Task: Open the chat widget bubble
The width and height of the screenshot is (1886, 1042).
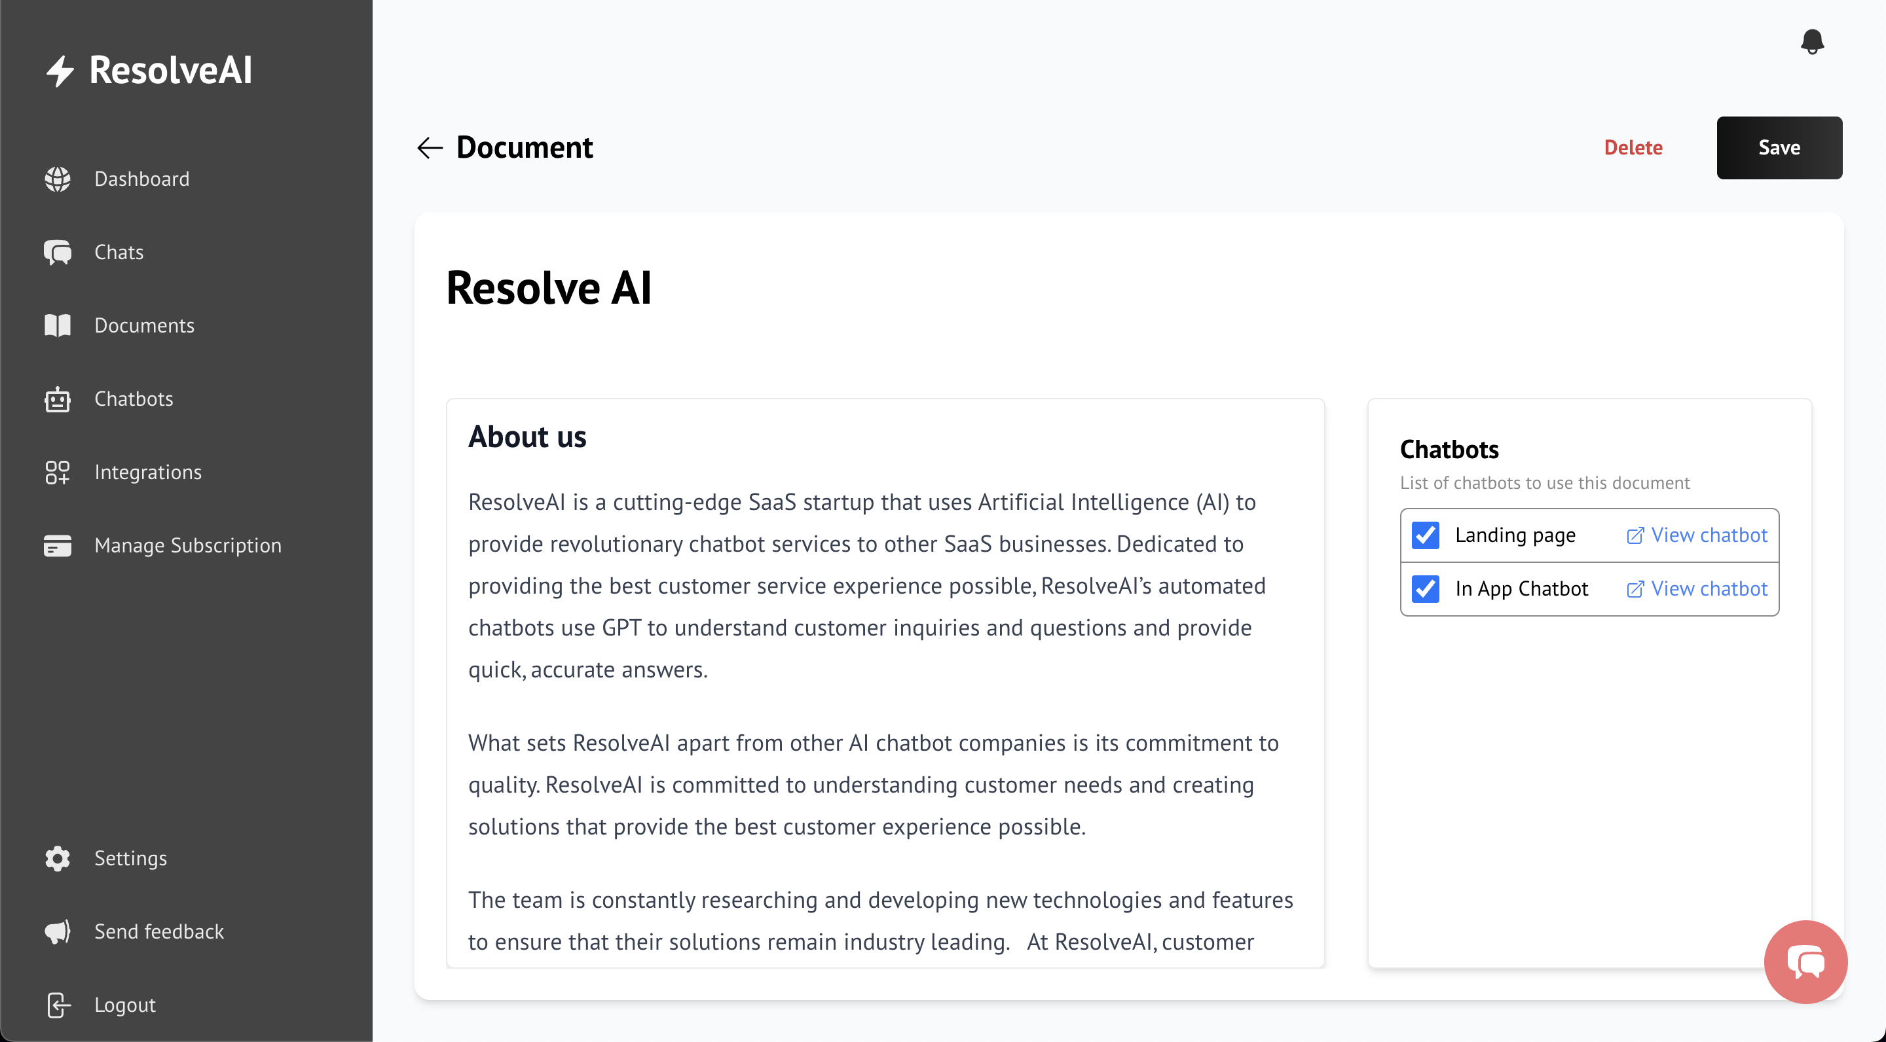Action: coord(1805,961)
